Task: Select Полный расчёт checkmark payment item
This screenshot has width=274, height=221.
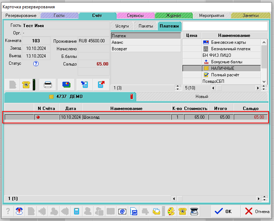Action: click(225, 75)
